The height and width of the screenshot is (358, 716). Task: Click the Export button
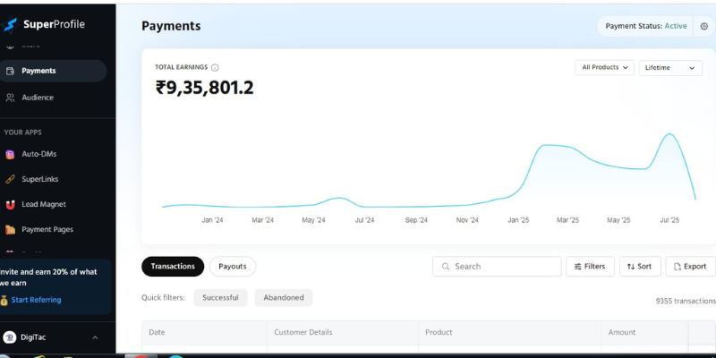(x=690, y=267)
